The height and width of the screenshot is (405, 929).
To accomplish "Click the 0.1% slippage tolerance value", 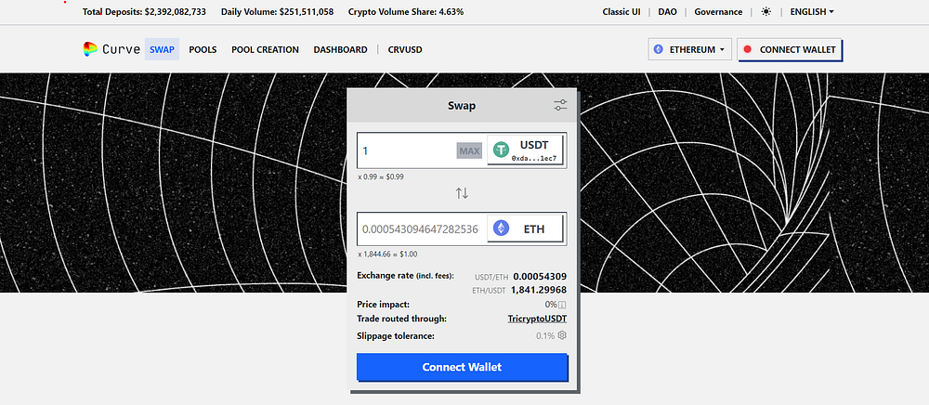I will pyautogui.click(x=545, y=335).
